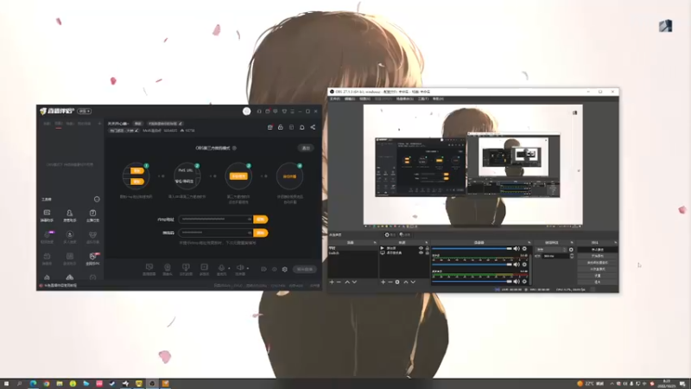Image resolution: width=691 pixels, height=389 pixels.
Task: Collapse the toolbox using its round header icon
Action: click(97, 200)
